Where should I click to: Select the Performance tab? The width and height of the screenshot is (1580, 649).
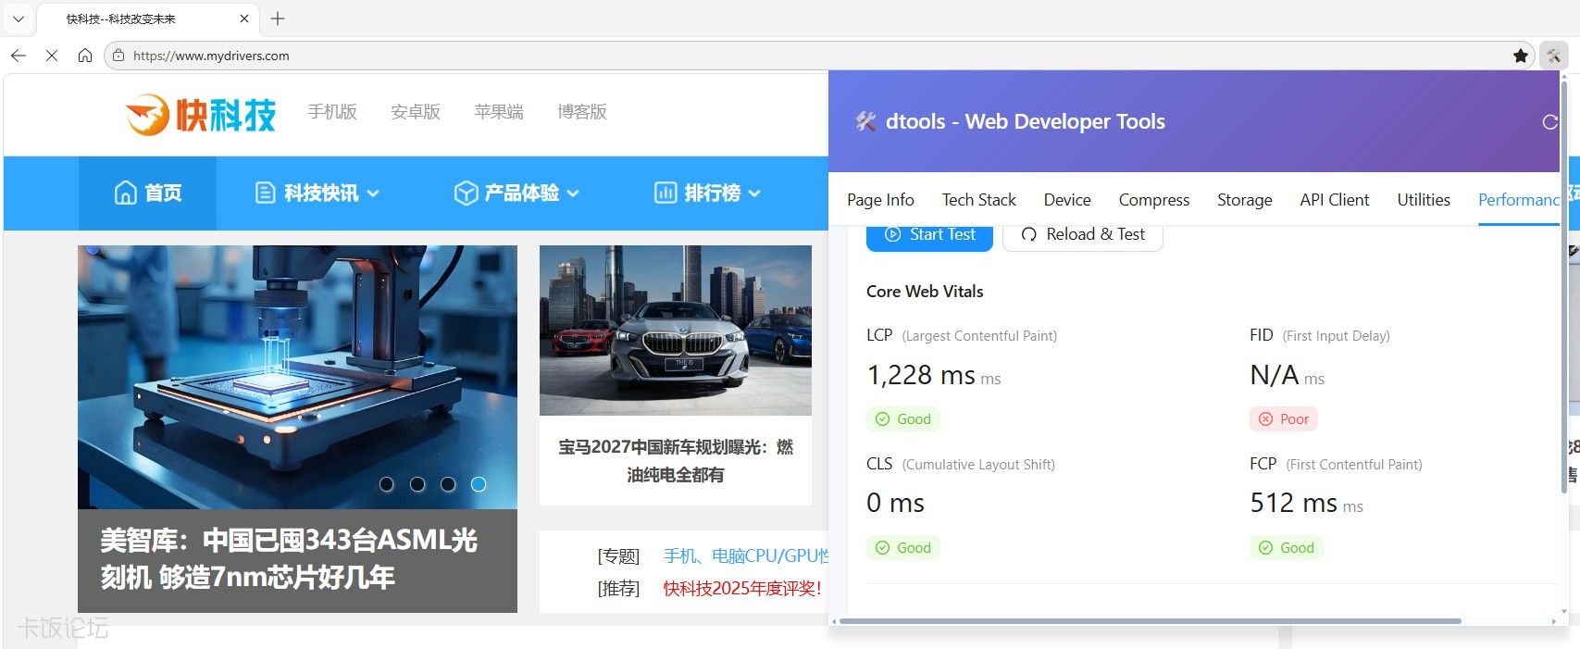1519,200
